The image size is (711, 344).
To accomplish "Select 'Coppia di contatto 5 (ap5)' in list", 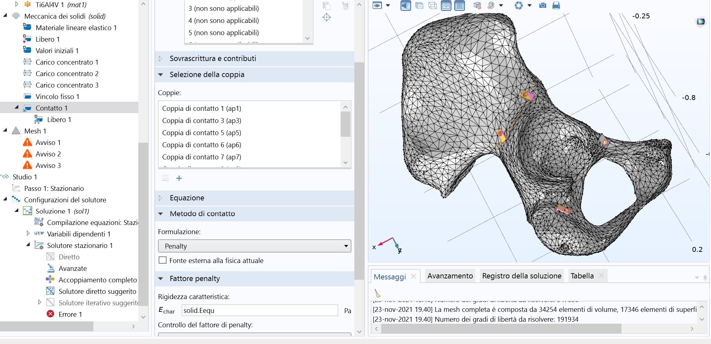I will (202, 133).
